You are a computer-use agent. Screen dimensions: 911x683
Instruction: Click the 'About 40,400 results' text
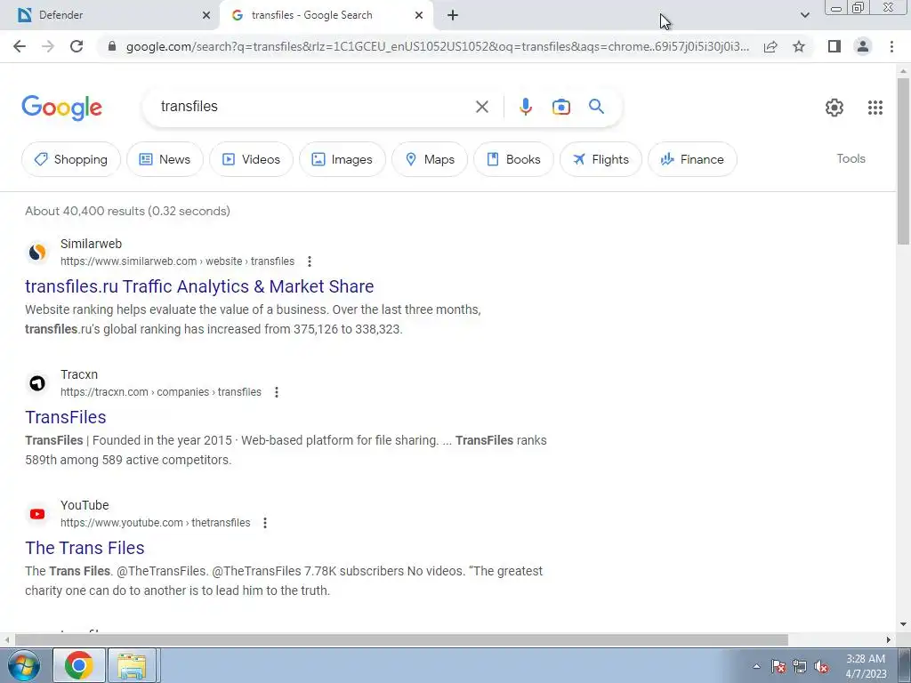coord(127,211)
